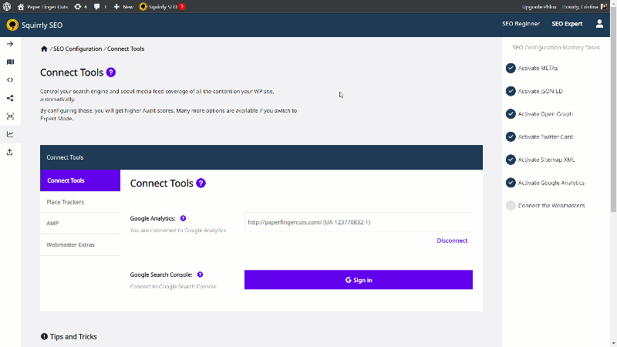Switch to SEO Beginner mode
Screen dimensions: 617x347
coord(521,24)
